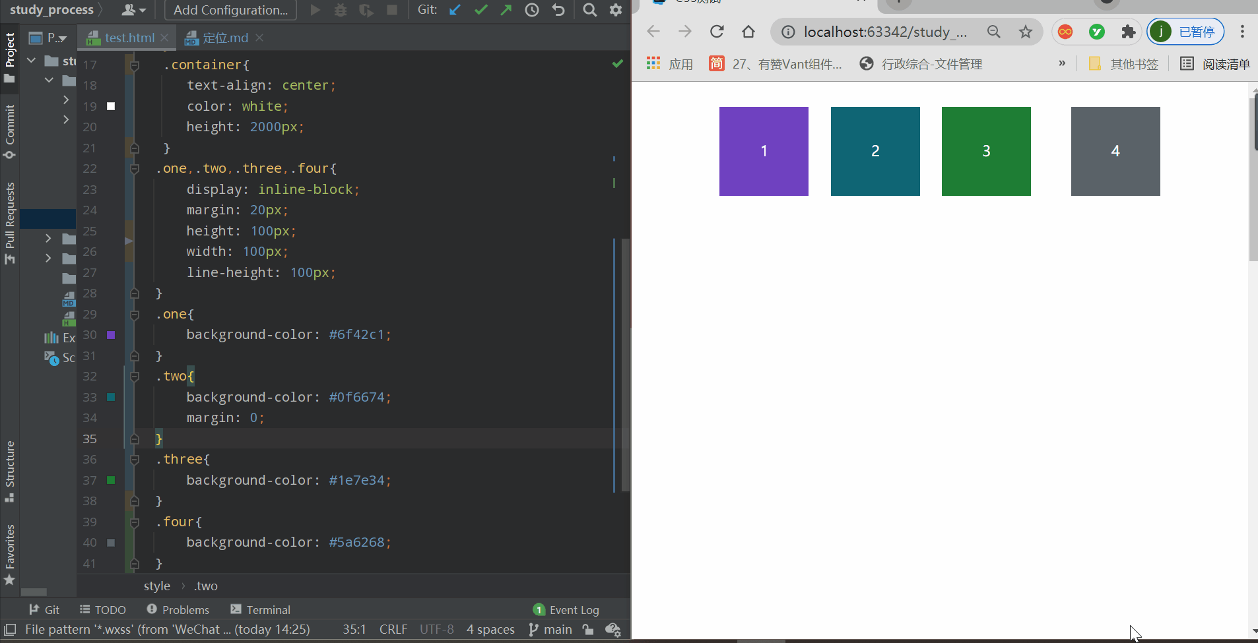
Task: View site information for localhost
Action: pos(788,32)
